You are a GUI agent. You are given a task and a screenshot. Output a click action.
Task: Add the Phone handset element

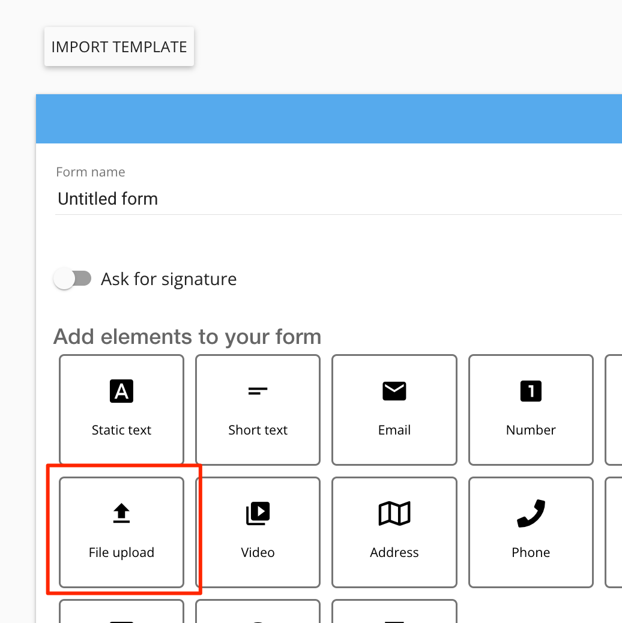click(x=531, y=532)
